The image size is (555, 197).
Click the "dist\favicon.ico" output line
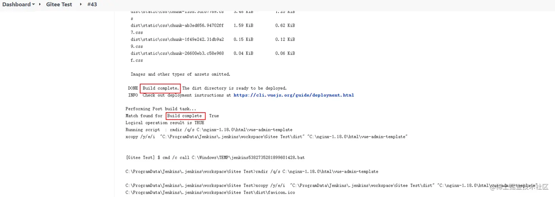(x=210, y=192)
